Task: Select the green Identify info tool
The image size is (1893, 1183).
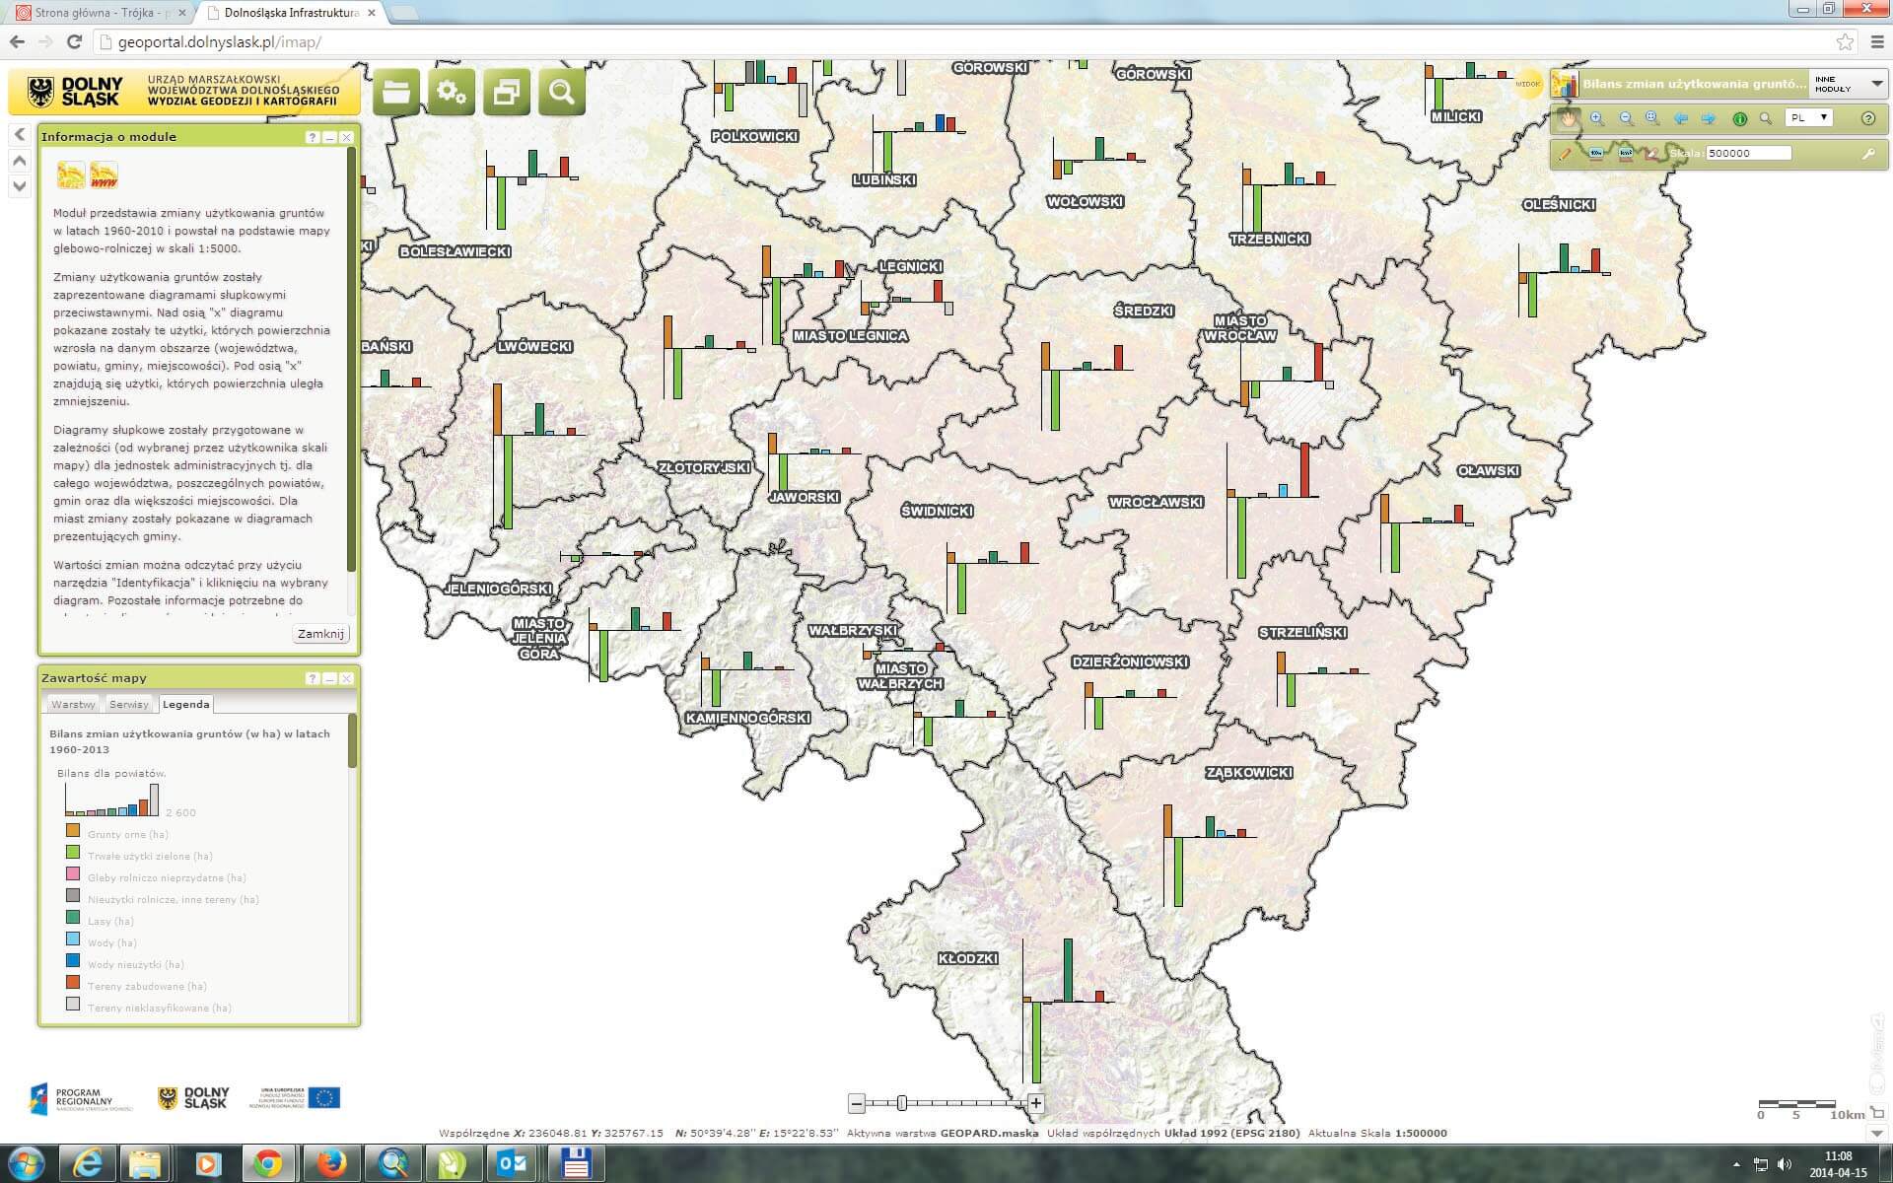Action: coord(1740,118)
